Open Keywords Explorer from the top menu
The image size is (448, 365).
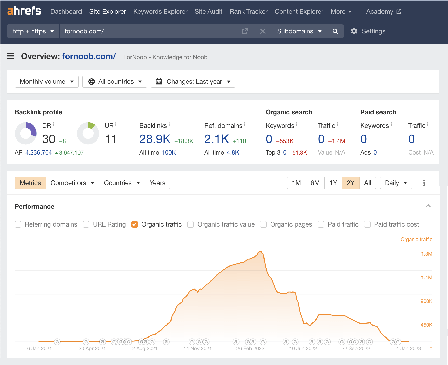160,11
